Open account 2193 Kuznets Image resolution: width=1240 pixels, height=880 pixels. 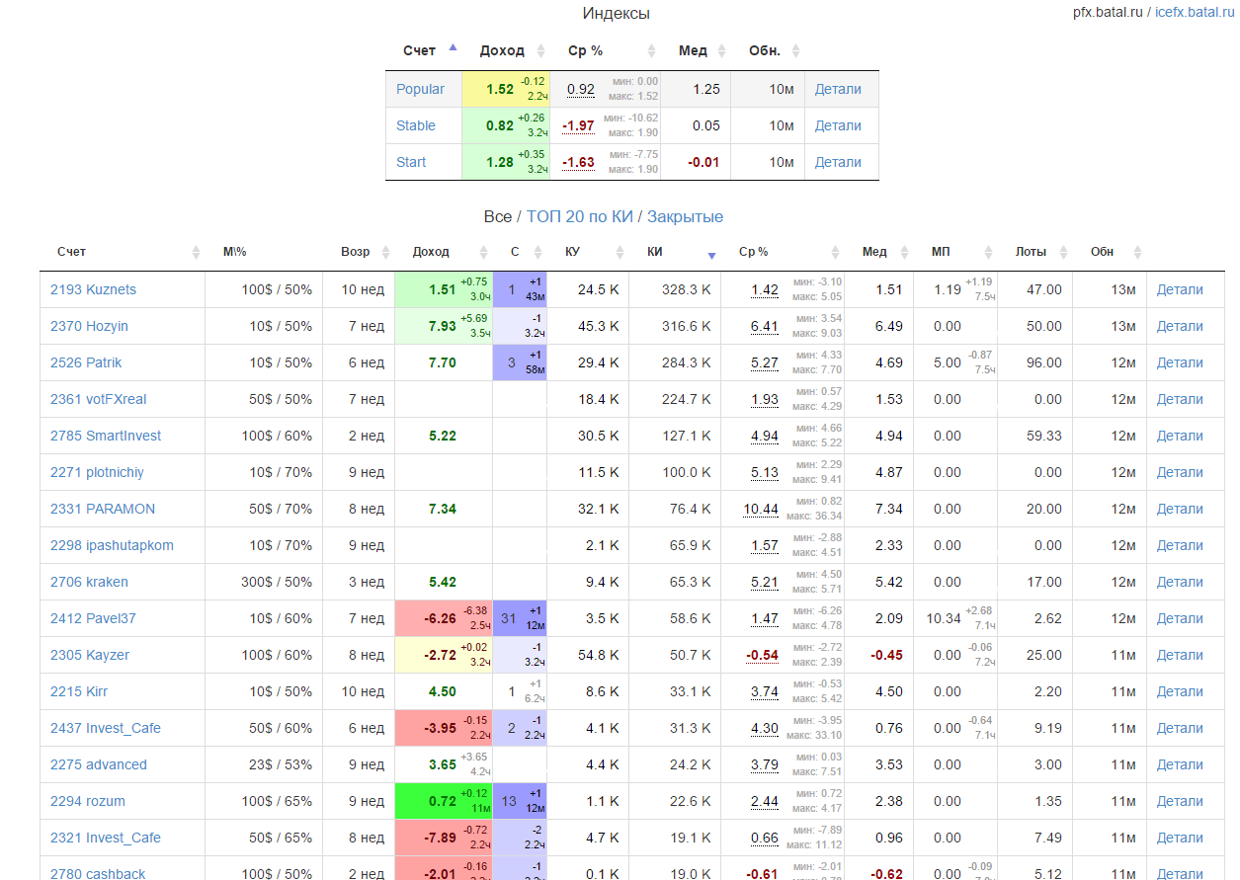click(94, 289)
